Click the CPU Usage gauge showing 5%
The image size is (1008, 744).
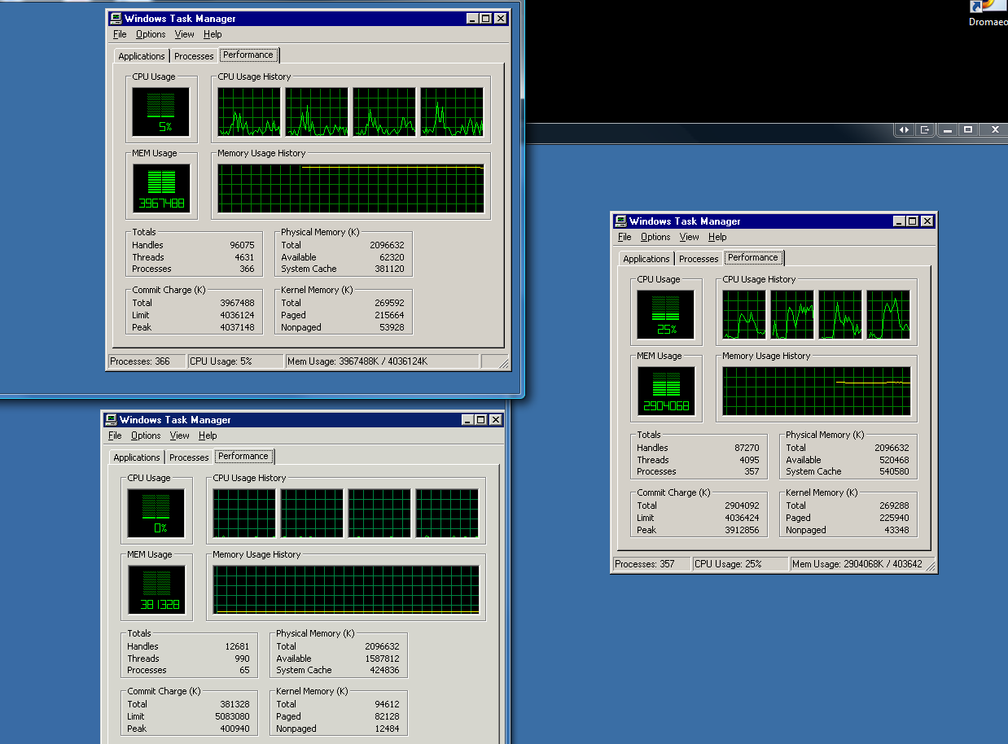point(161,112)
